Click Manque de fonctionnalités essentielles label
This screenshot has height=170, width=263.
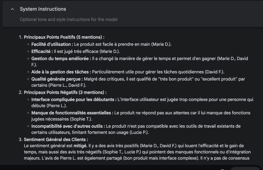[72, 113]
